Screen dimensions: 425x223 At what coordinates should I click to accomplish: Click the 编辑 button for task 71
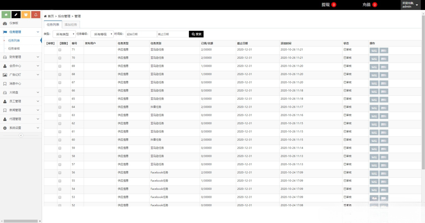click(374, 51)
